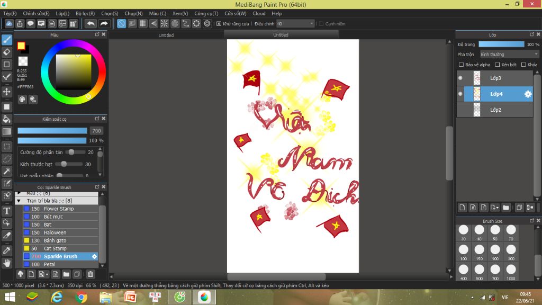
Task: Select the Hand tool
Action: click(x=6, y=263)
